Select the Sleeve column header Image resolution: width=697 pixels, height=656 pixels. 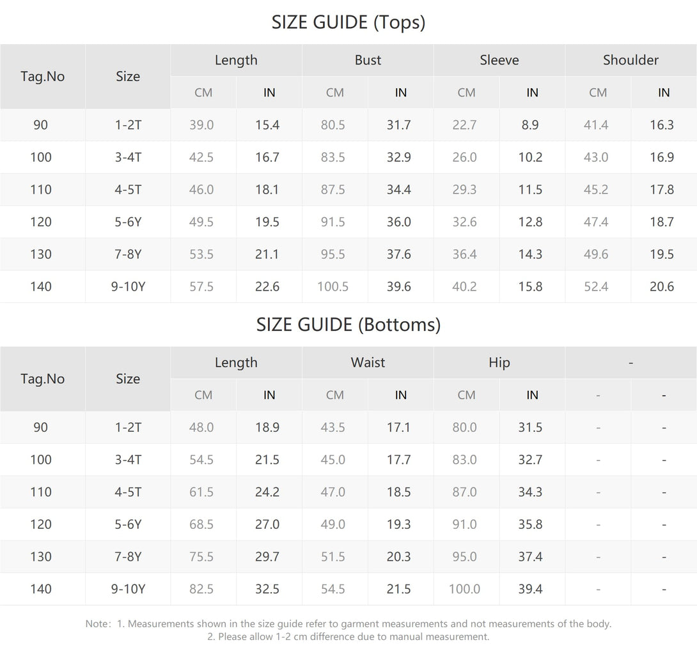pyautogui.click(x=499, y=60)
